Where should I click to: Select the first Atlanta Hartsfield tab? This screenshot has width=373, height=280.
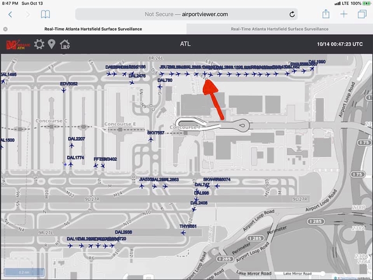tap(93, 29)
